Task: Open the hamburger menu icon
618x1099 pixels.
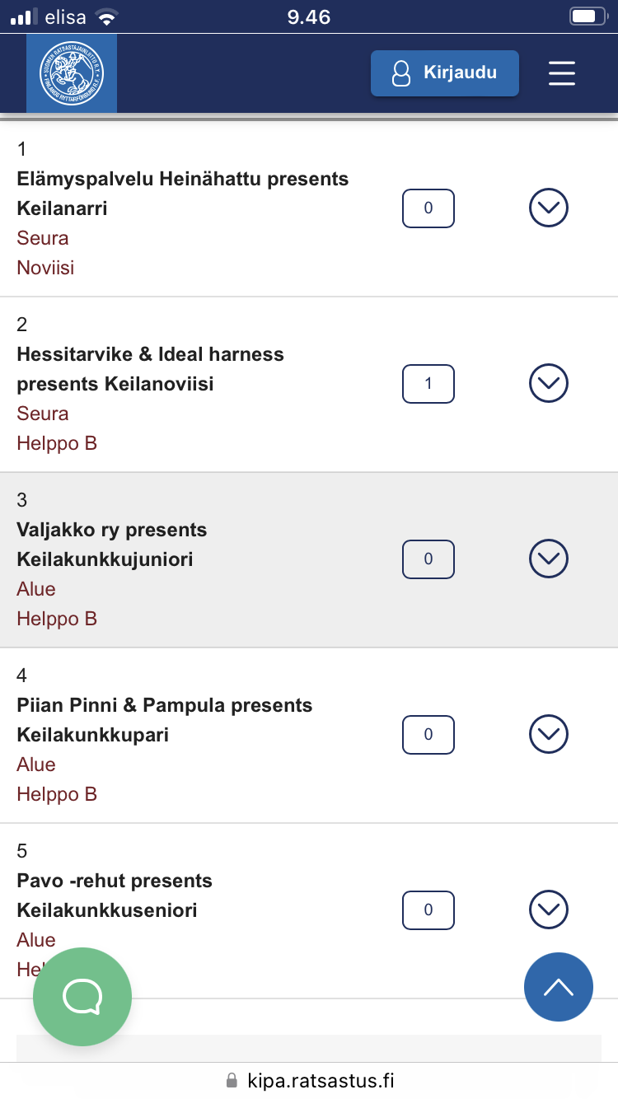Action: (562, 73)
